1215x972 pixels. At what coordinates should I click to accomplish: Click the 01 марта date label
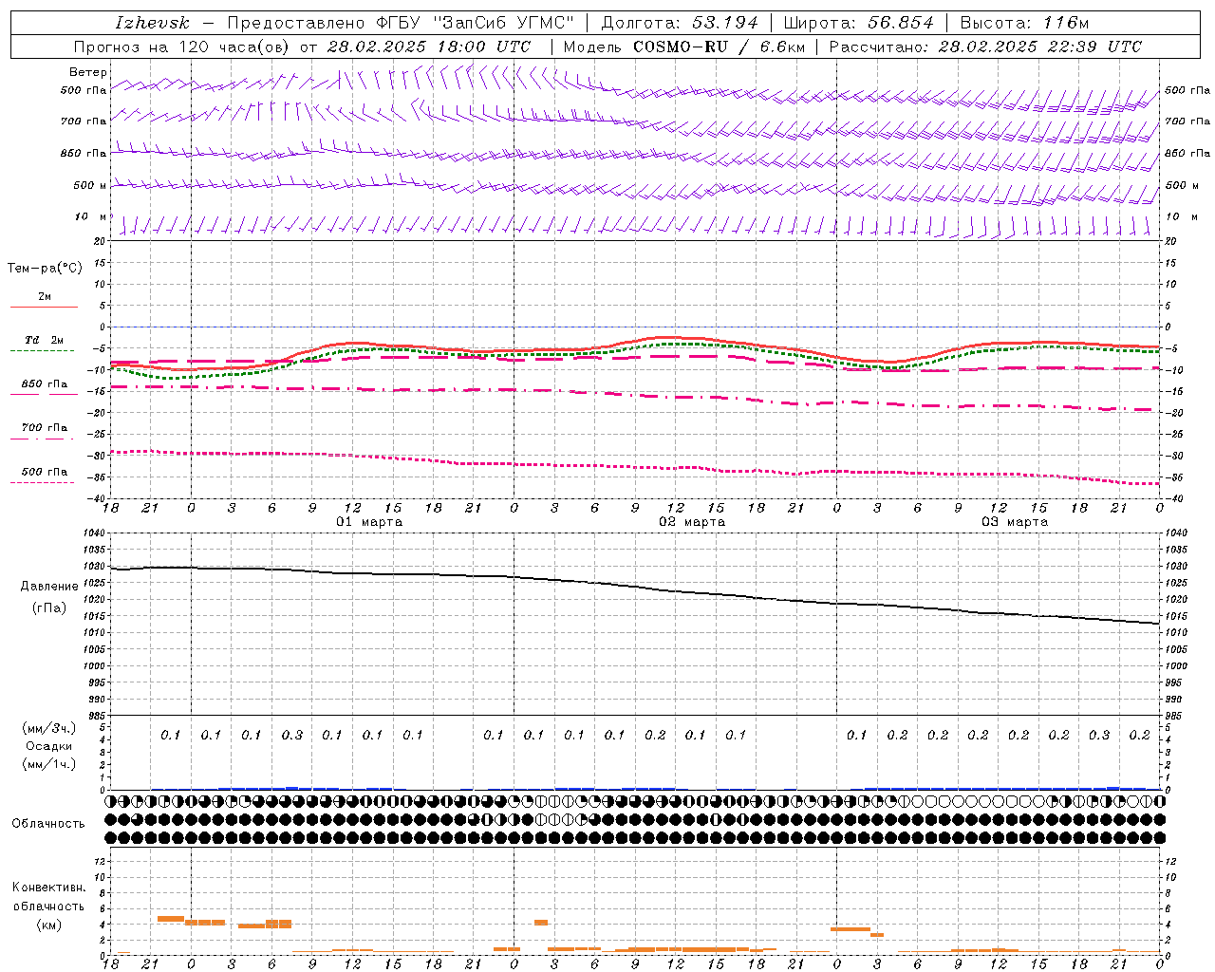[x=370, y=522]
